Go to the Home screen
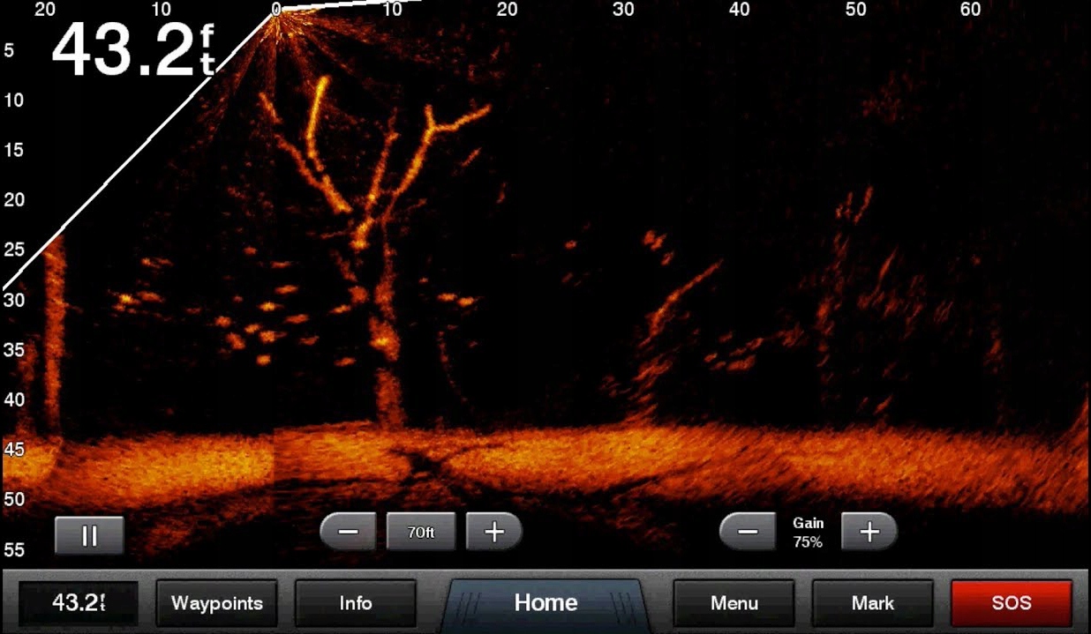Image resolution: width=1091 pixels, height=634 pixels. 545,603
